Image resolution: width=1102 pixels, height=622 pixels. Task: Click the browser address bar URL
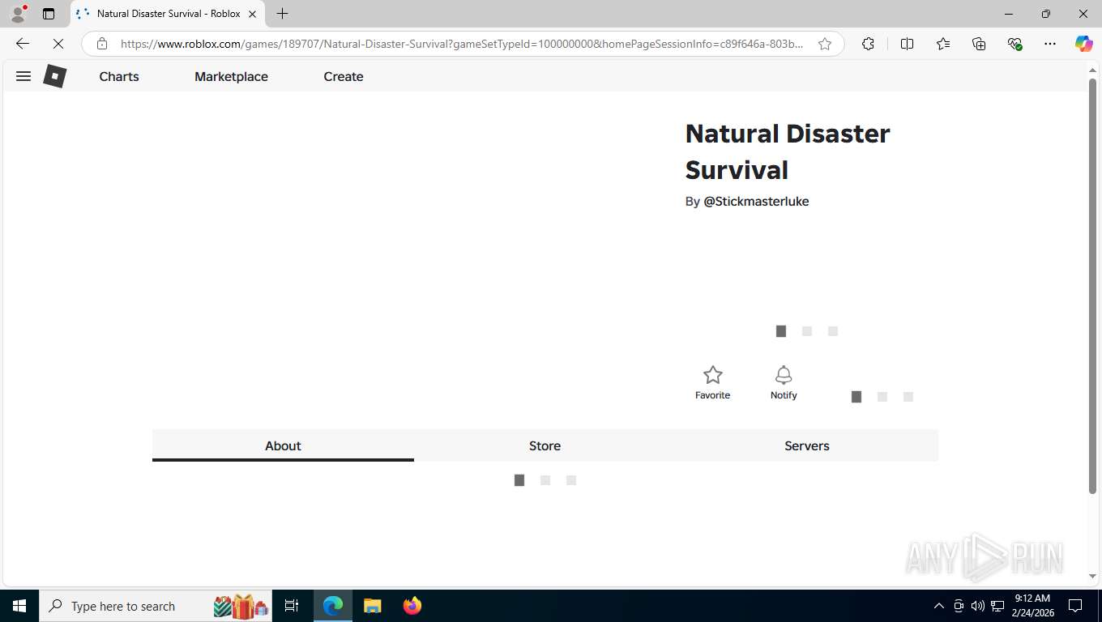click(462, 44)
